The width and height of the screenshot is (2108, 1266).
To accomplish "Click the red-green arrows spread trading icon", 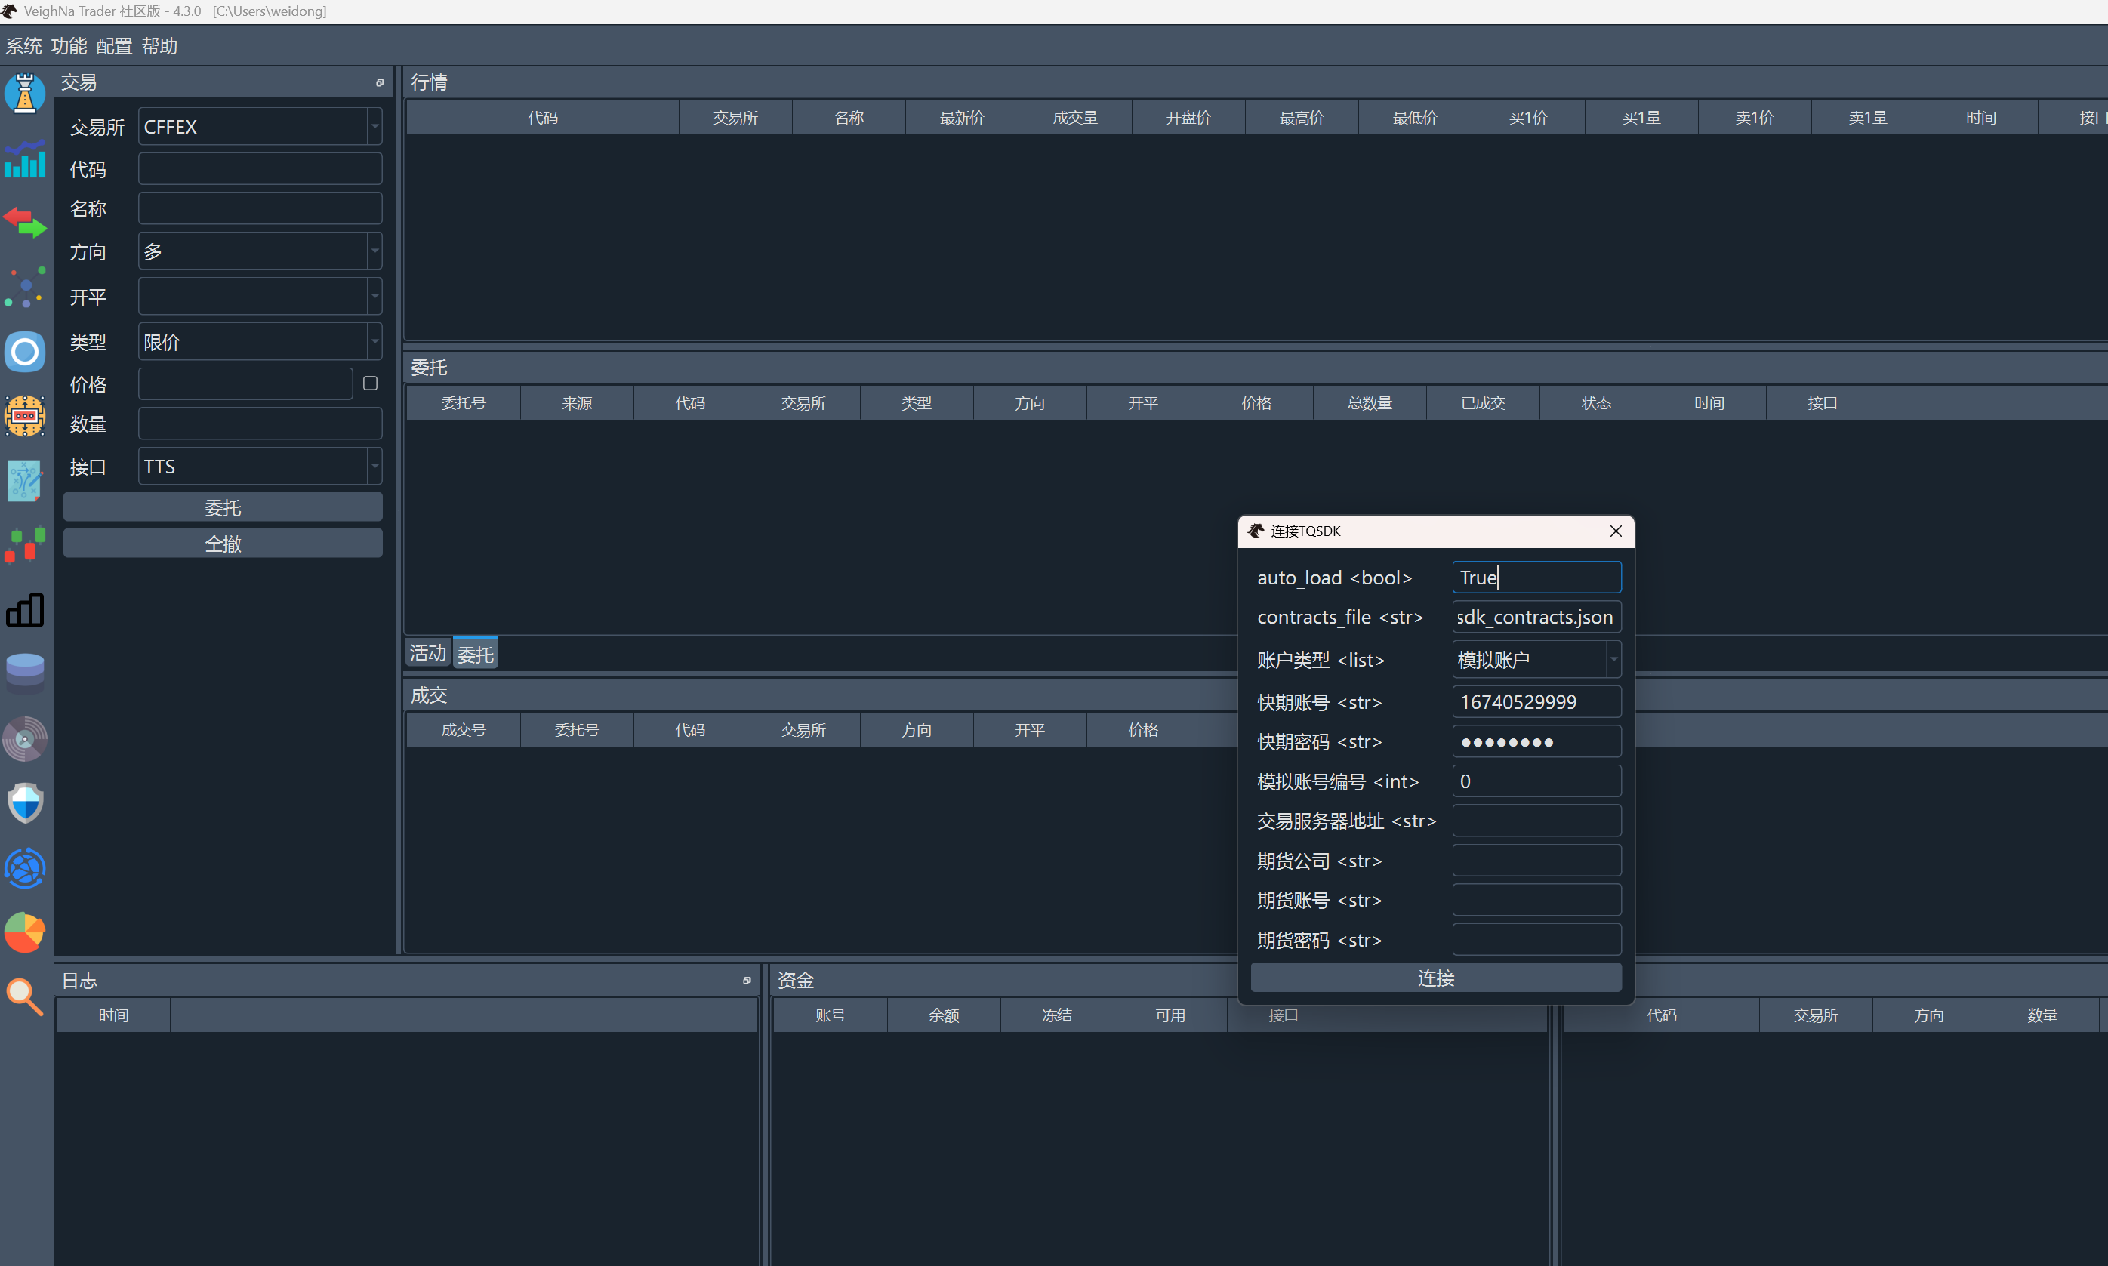I will tap(25, 223).
